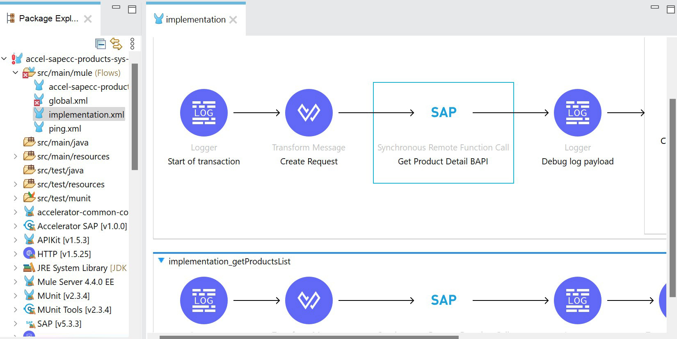
Task: Close the Package Explorer tab
Action: point(88,19)
